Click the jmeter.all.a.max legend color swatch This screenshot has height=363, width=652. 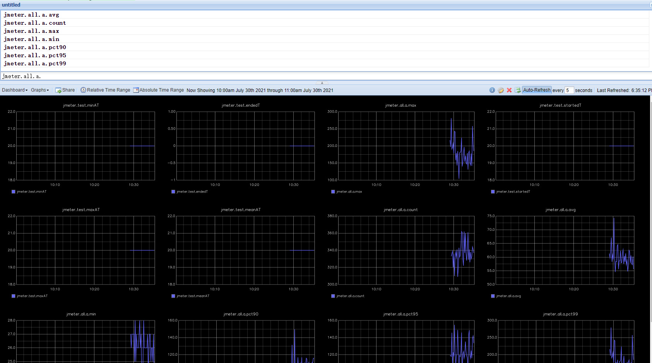point(333,192)
